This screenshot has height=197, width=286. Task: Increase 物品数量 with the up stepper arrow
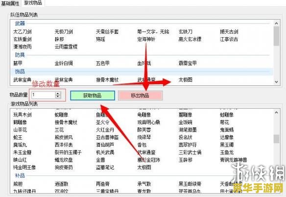pyautogui.click(x=58, y=93)
